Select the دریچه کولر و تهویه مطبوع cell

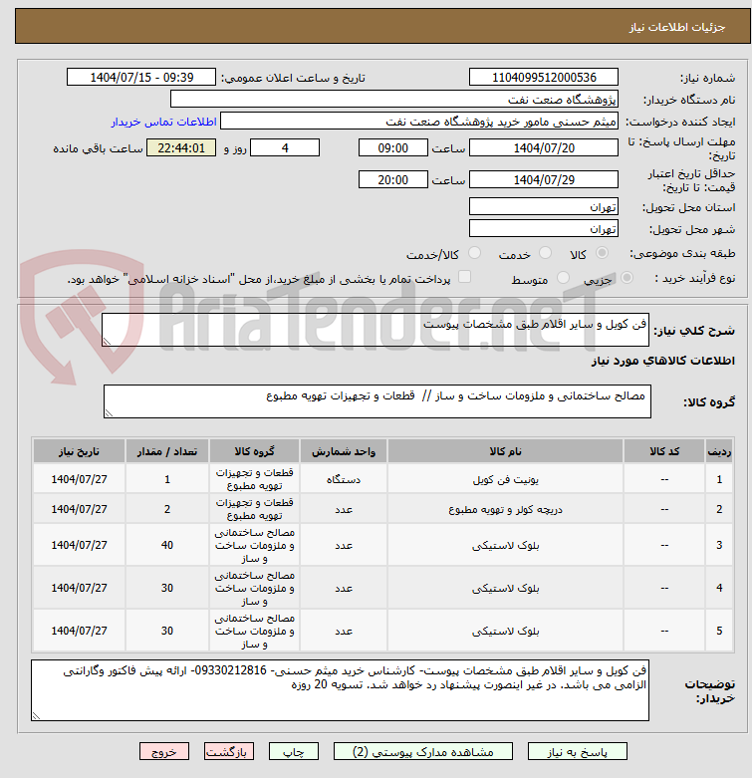pyautogui.click(x=505, y=509)
